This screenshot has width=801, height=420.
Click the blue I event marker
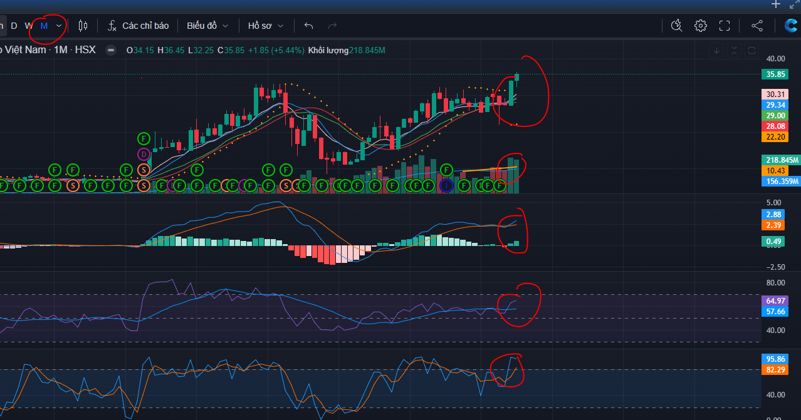pos(446,185)
